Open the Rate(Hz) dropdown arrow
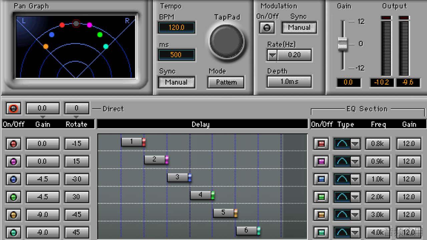 pos(272,55)
